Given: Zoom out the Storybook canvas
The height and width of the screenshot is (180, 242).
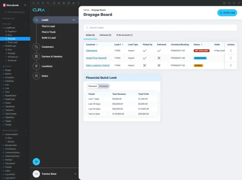Looking at the screenshot, I should pyautogui.click(x=43, y=3).
